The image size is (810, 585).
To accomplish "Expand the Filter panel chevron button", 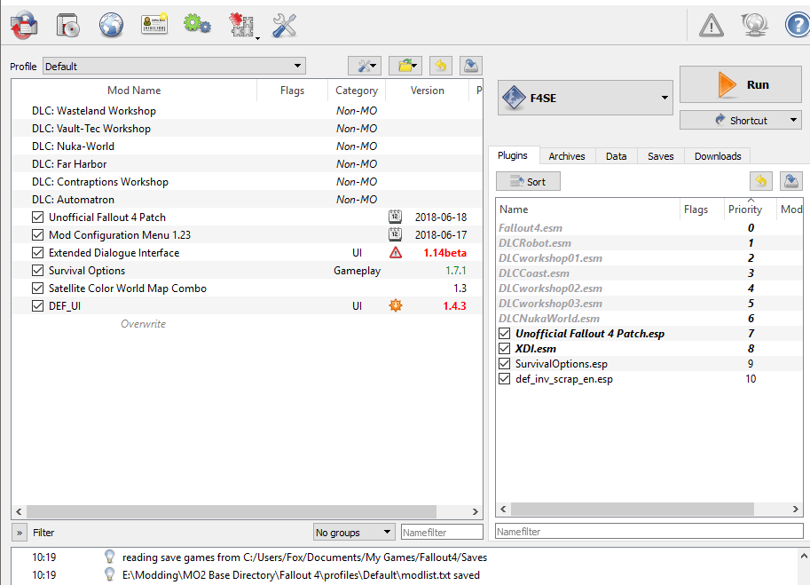I will tap(20, 533).
